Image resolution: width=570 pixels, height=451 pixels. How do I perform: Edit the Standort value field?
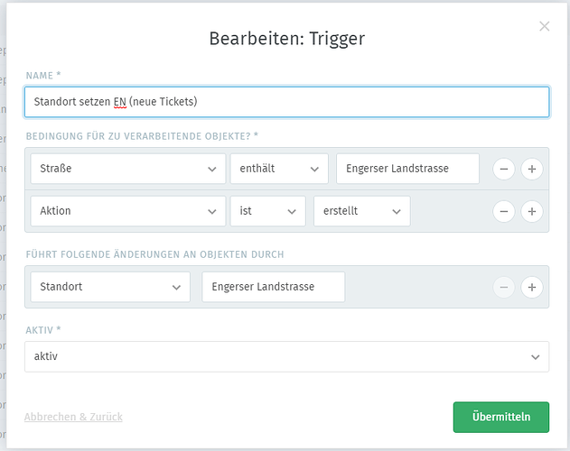(x=274, y=287)
